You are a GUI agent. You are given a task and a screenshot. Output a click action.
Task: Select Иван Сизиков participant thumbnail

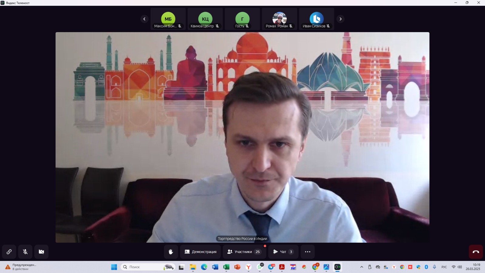pos(316,19)
